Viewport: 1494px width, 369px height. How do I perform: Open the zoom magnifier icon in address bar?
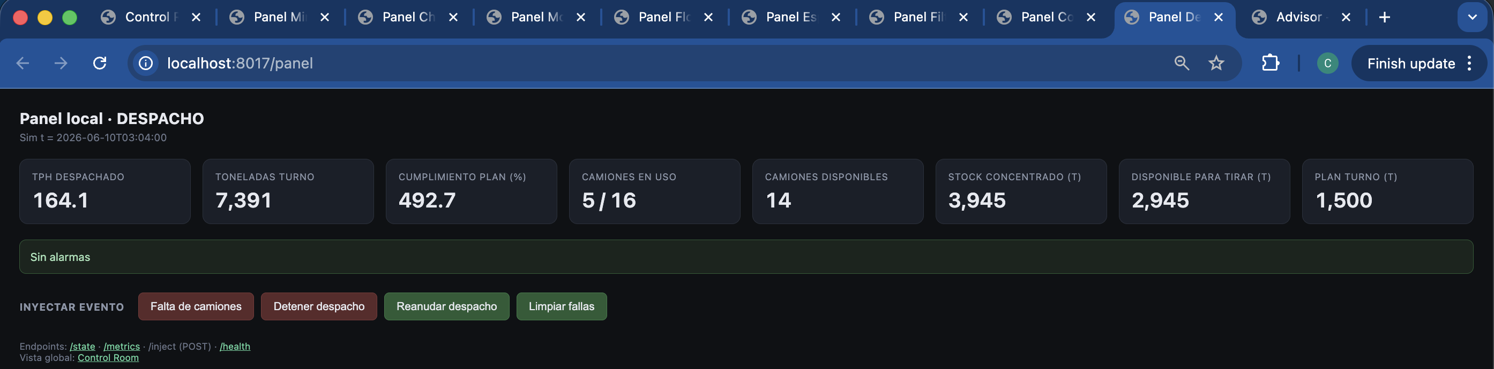click(x=1182, y=63)
